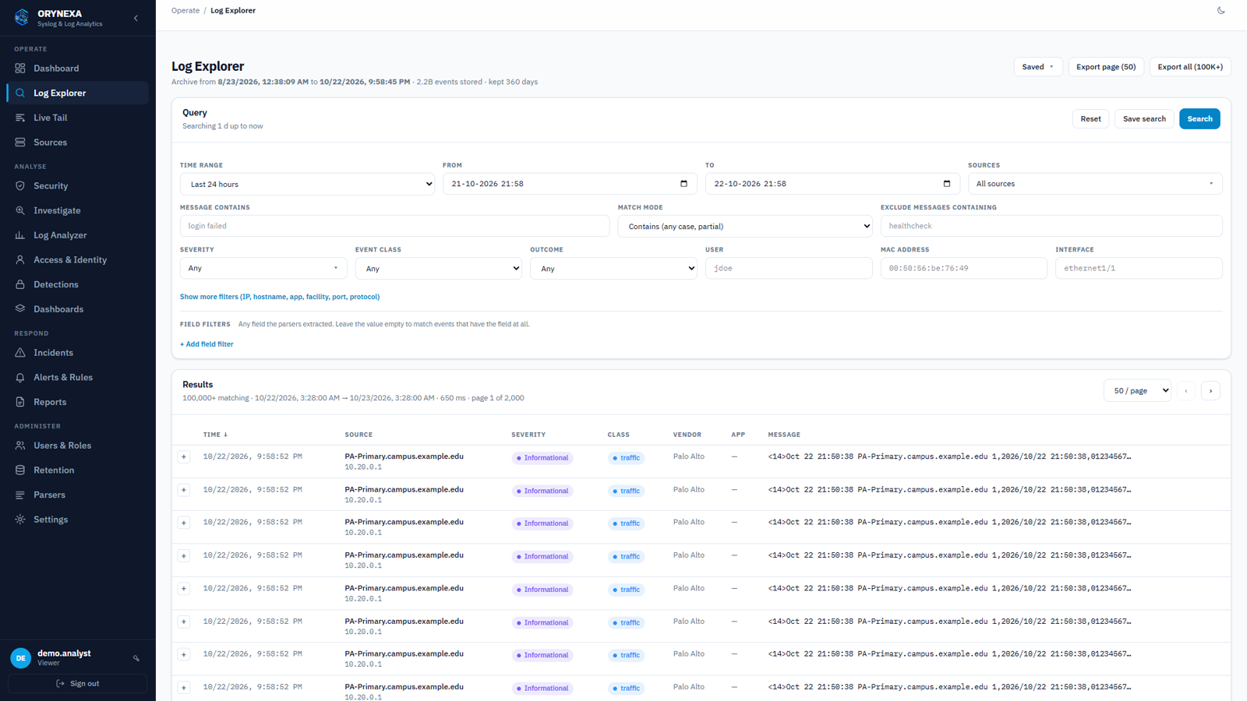Click the Log Analyzer chart icon
The height and width of the screenshot is (701, 1247).
pyautogui.click(x=20, y=235)
